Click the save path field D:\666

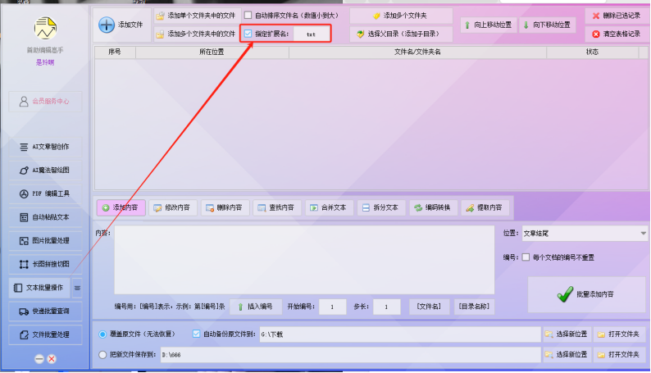(350, 355)
